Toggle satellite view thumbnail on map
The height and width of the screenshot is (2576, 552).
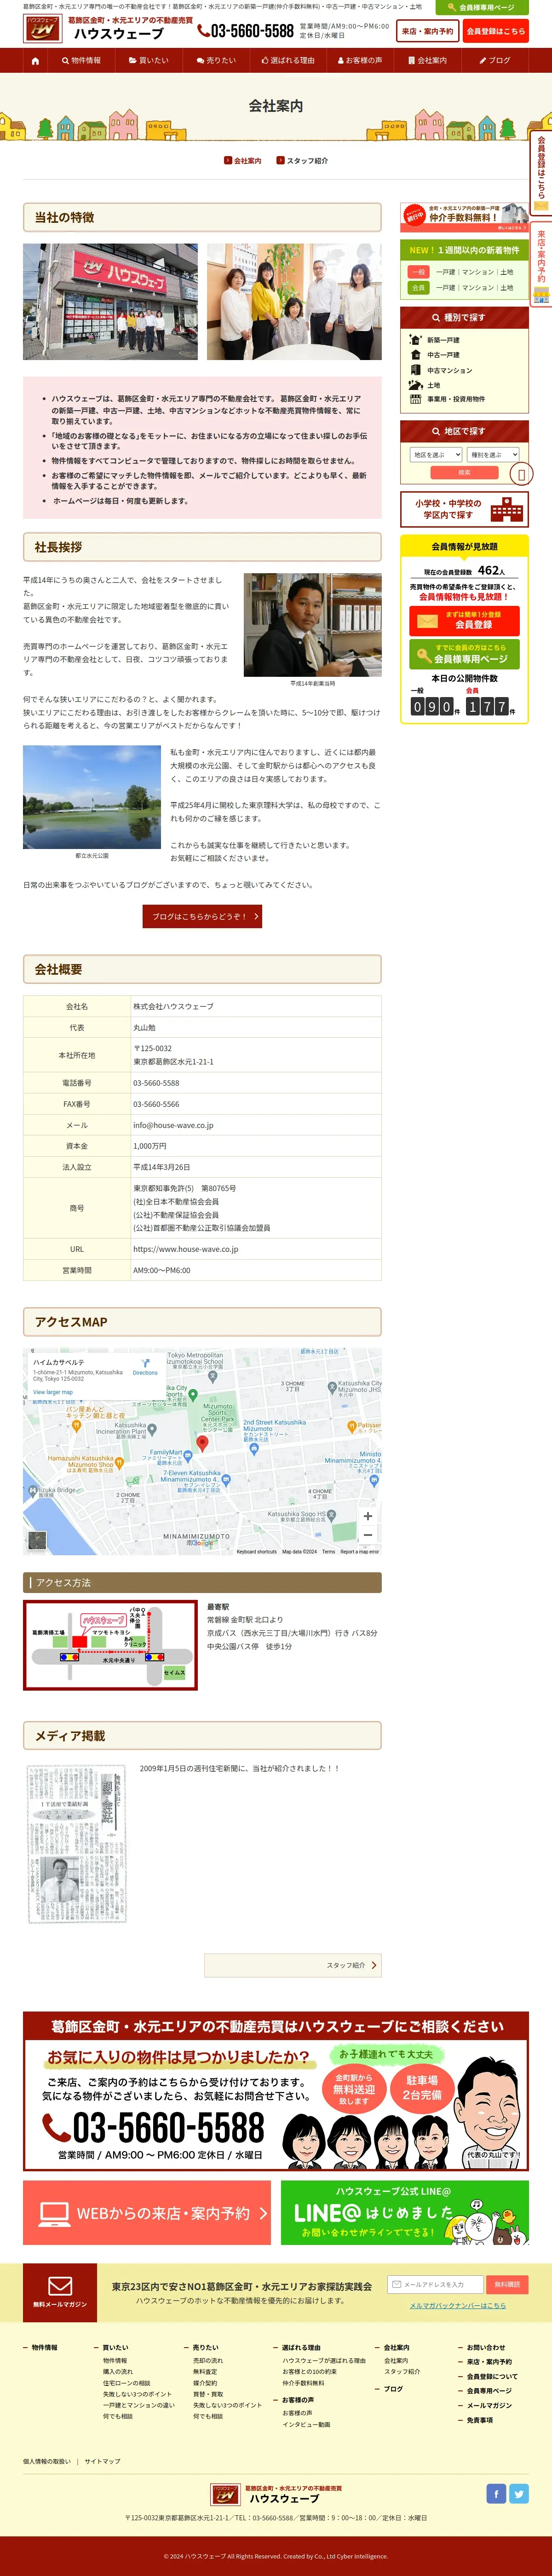point(37,1541)
